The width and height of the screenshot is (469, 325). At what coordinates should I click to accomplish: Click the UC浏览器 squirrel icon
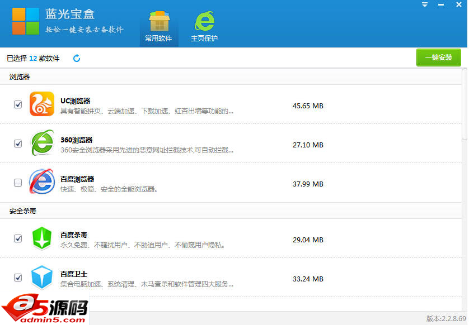point(42,104)
